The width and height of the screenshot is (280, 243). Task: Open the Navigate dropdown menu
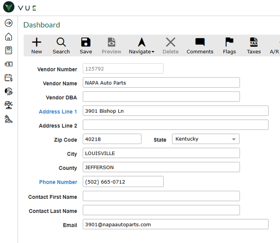click(x=141, y=46)
